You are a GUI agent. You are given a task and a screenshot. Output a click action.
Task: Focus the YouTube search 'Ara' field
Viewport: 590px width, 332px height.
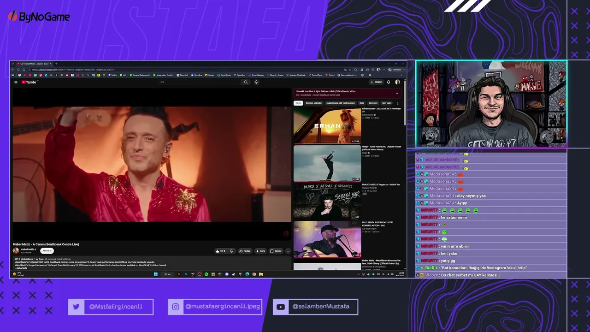200,82
